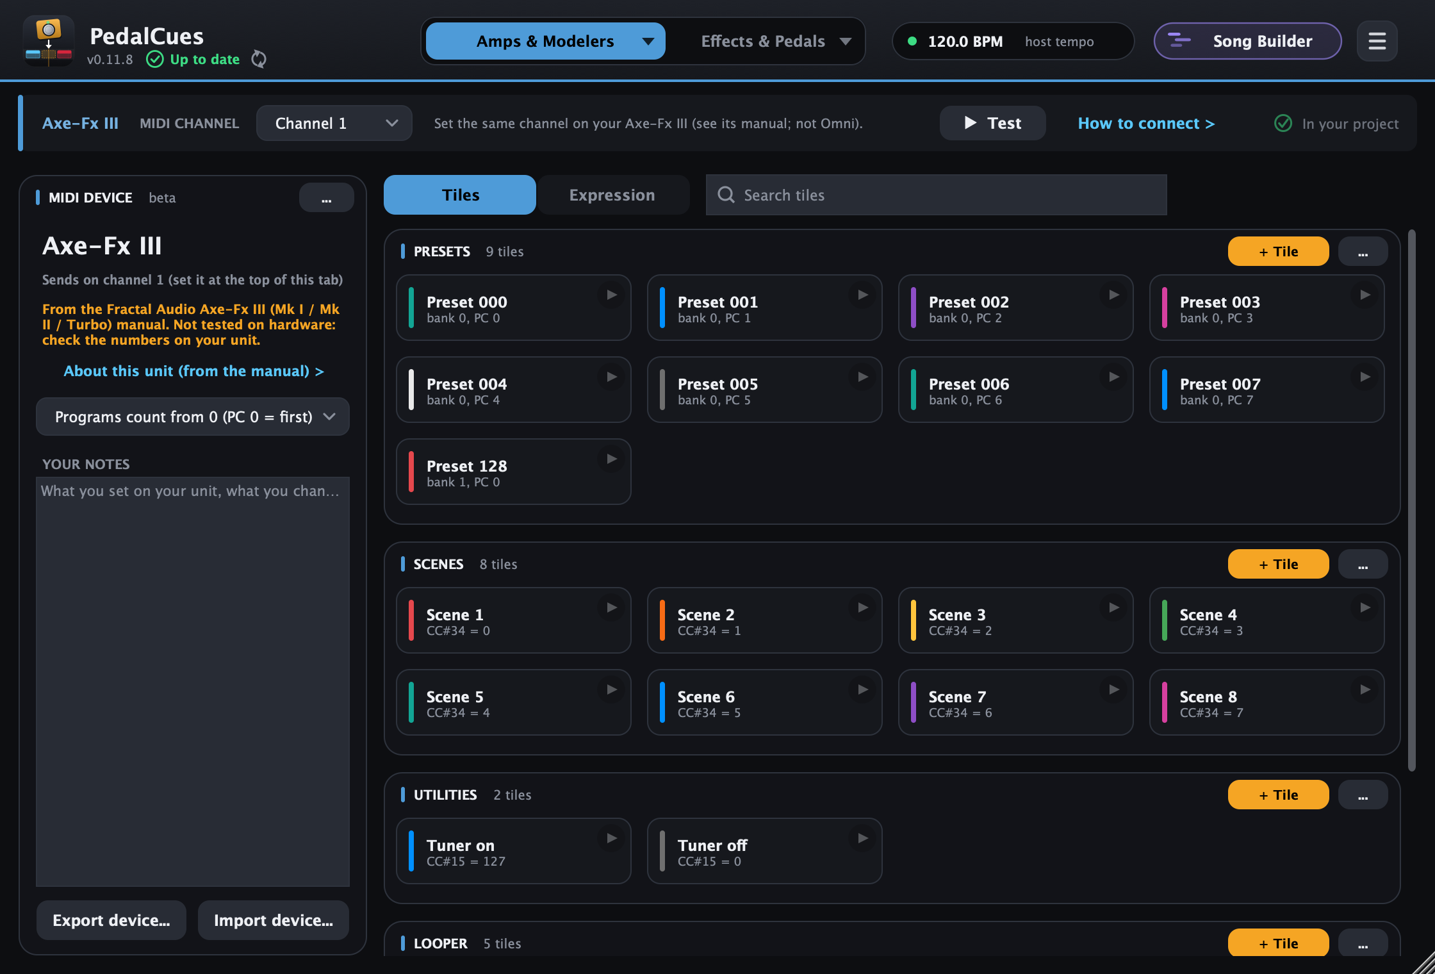Trigger Scene 8 play icon
The height and width of the screenshot is (974, 1435).
(x=1365, y=689)
